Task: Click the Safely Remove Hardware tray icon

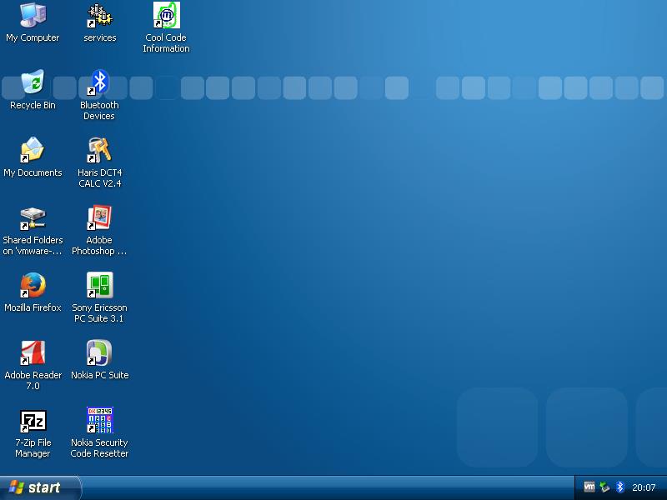Action: (x=604, y=487)
